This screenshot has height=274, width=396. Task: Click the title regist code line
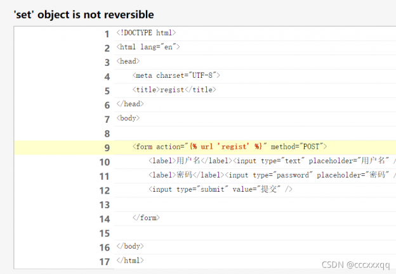(175, 90)
